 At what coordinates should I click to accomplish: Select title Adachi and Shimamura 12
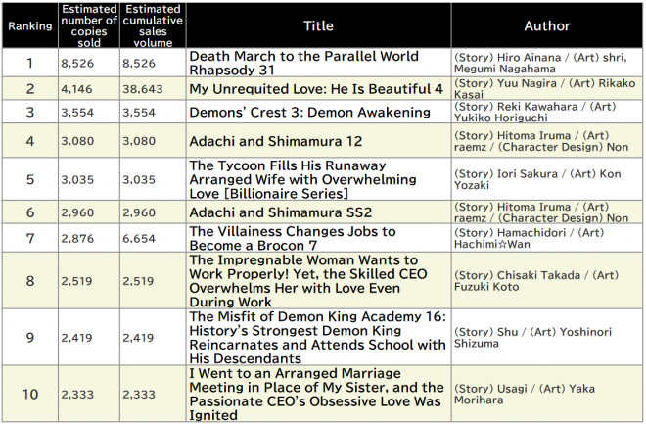(x=276, y=141)
